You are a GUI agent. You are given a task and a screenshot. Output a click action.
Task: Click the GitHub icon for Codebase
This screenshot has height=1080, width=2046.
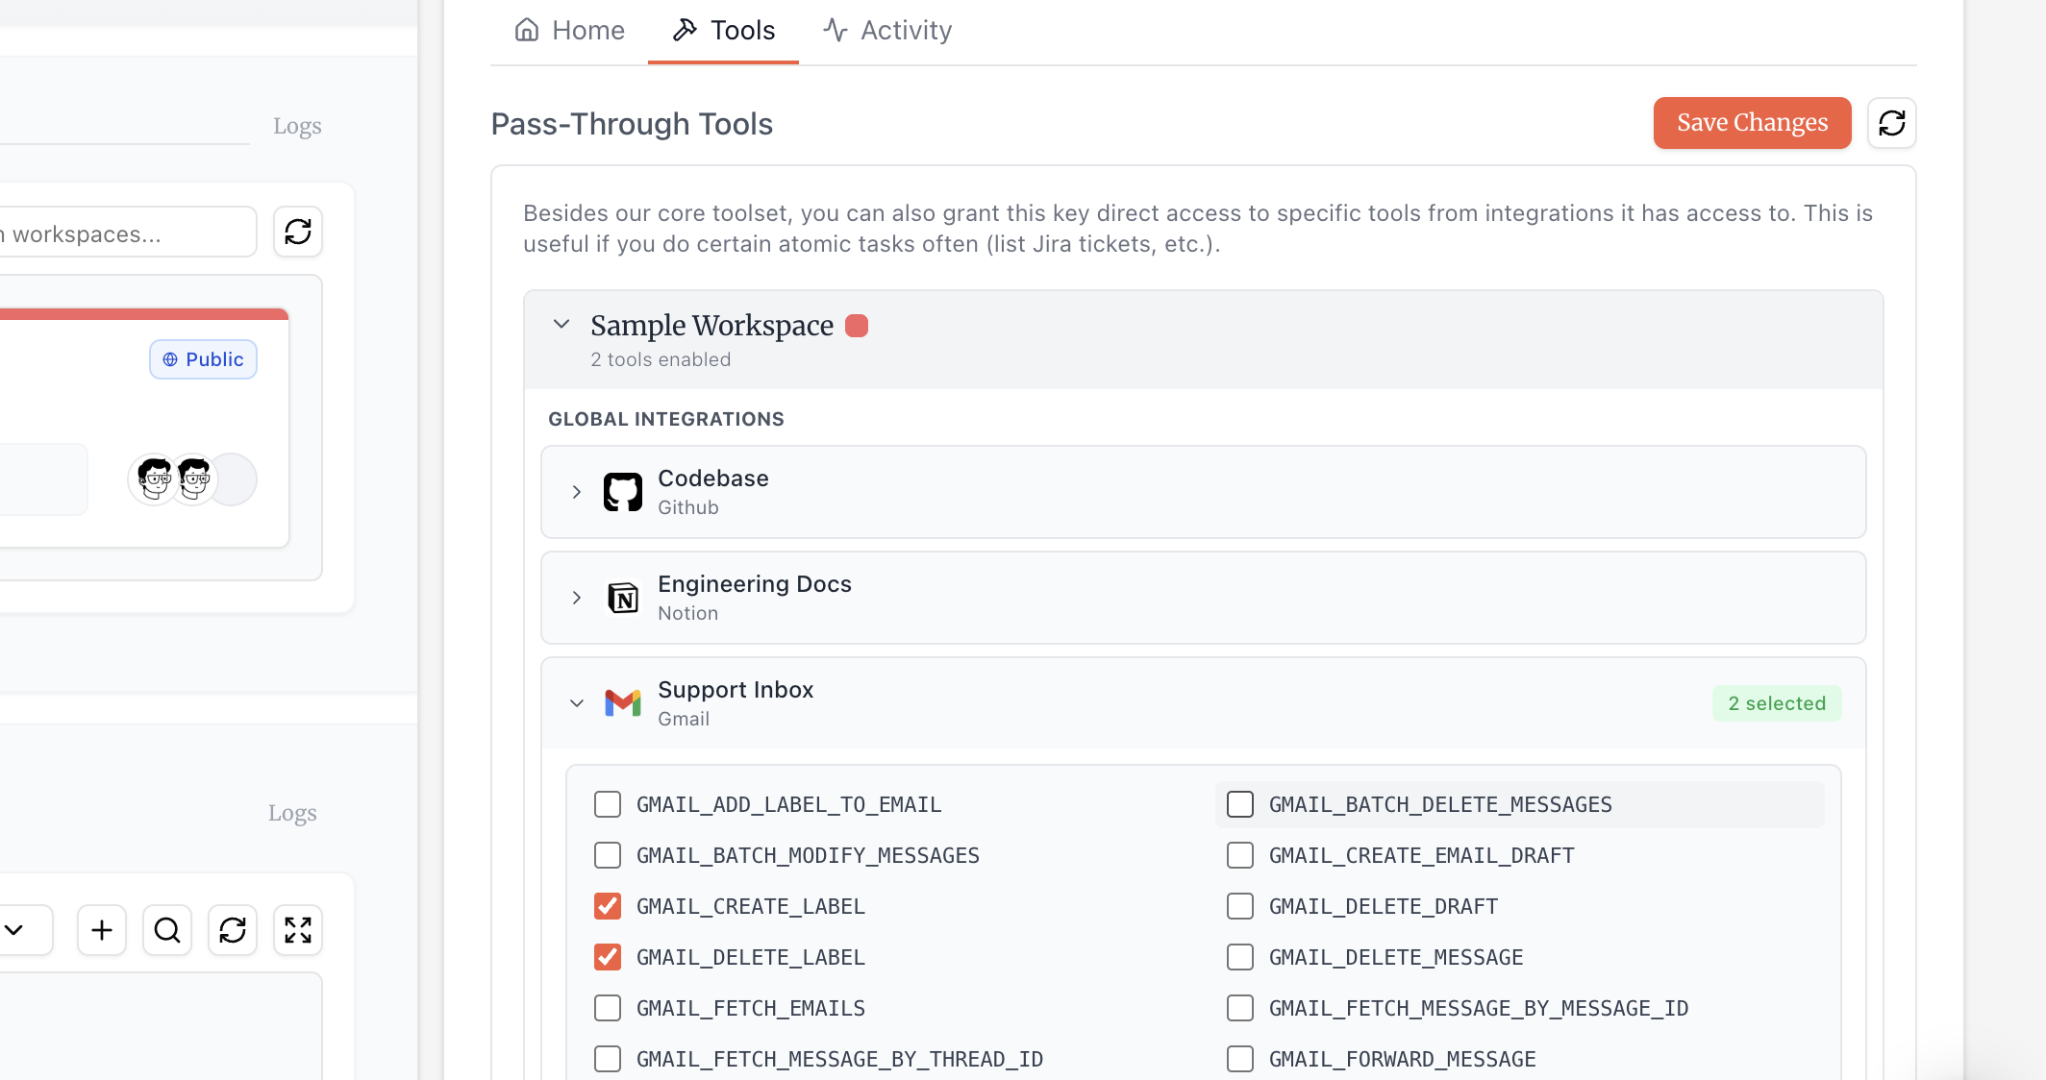pos(622,492)
